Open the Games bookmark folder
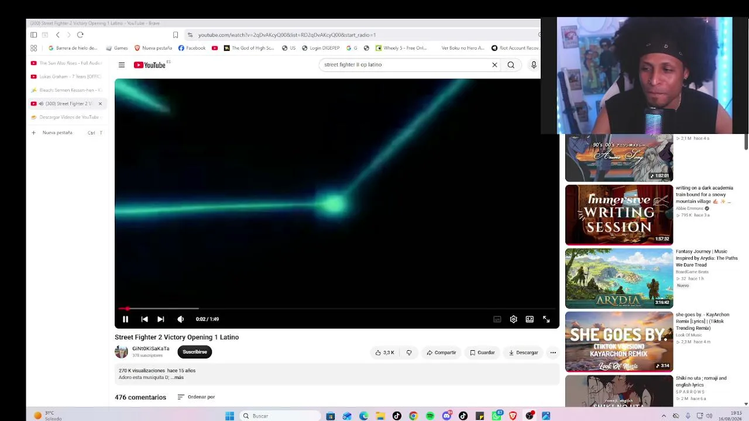 [x=117, y=48]
